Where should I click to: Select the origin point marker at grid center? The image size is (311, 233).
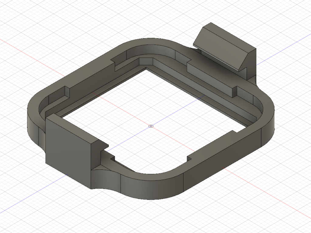point(151,126)
